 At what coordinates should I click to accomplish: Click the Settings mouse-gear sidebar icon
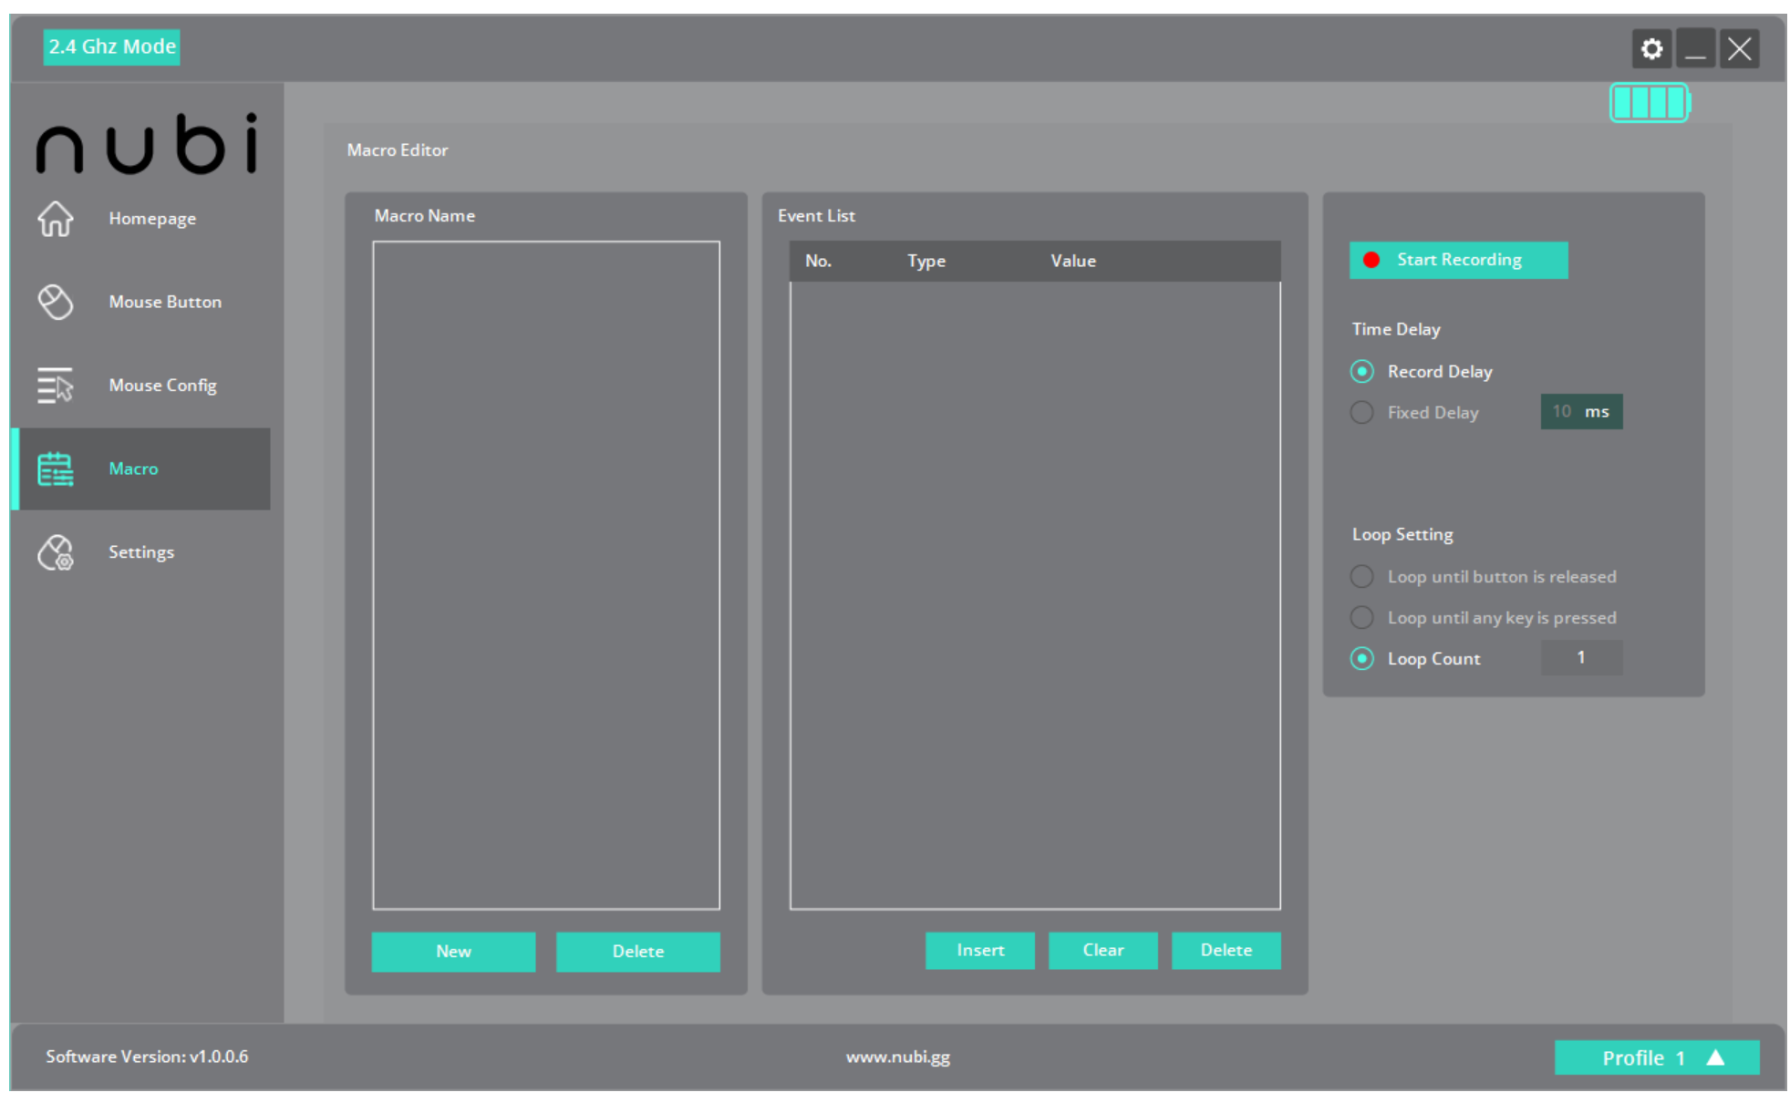pos(55,552)
